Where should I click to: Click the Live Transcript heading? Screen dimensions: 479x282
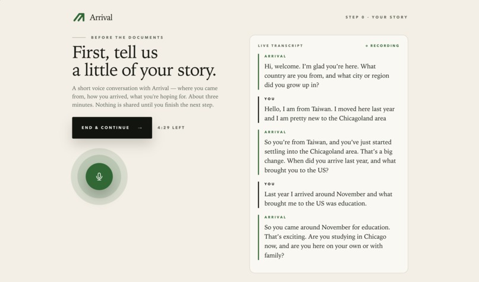pyautogui.click(x=280, y=46)
